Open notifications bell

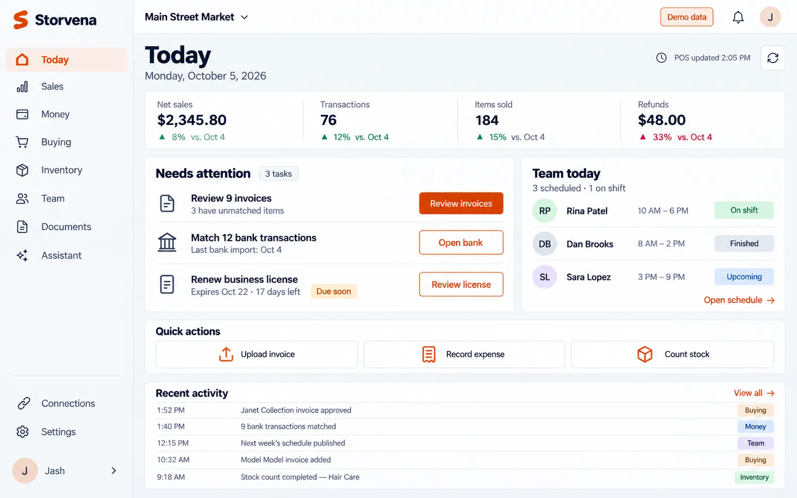pyautogui.click(x=738, y=18)
